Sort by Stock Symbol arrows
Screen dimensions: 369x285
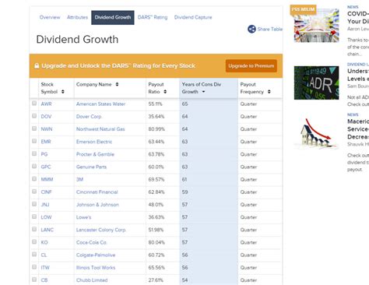point(63,92)
